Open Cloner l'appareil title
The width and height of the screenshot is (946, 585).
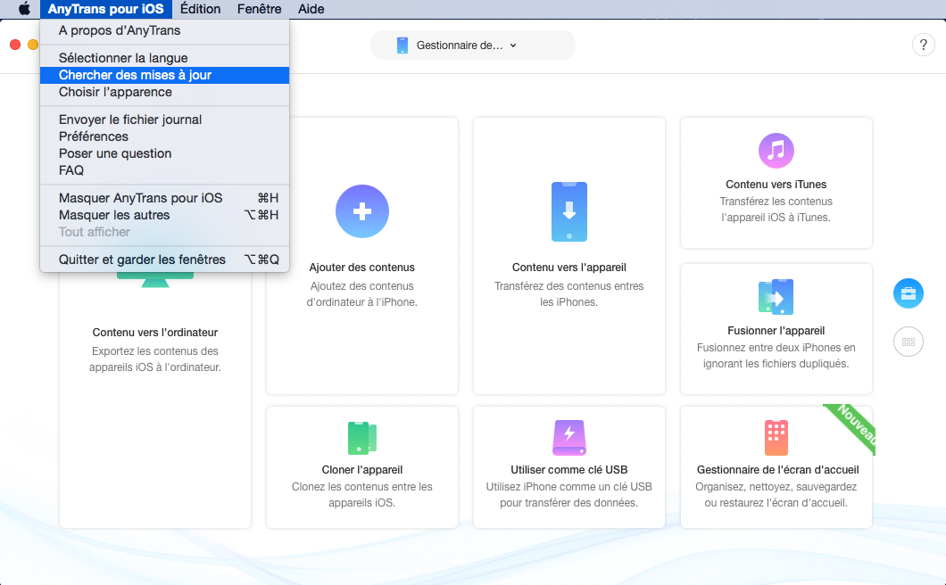click(x=362, y=470)
